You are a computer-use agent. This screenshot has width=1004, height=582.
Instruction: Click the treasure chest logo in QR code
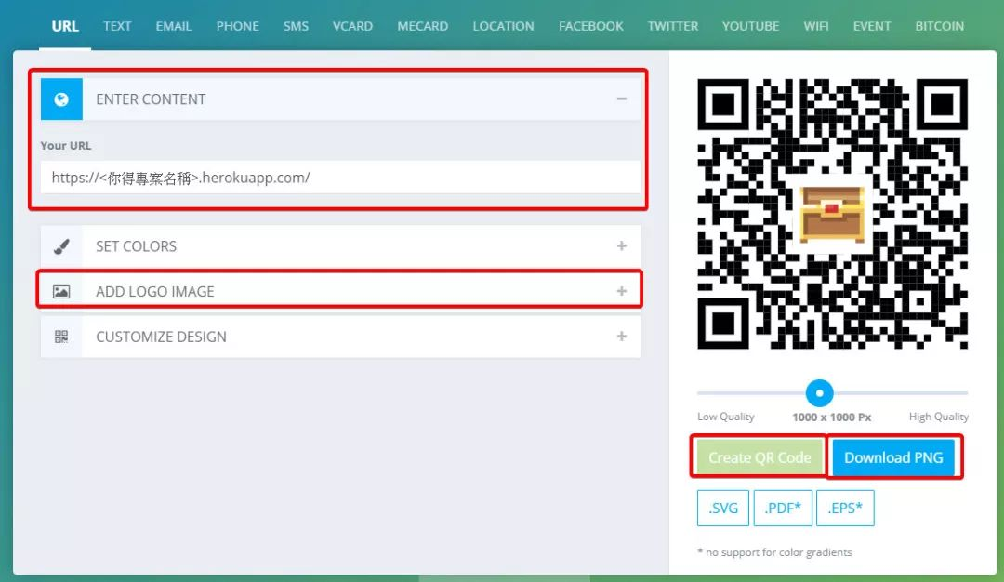click(832, 214)
